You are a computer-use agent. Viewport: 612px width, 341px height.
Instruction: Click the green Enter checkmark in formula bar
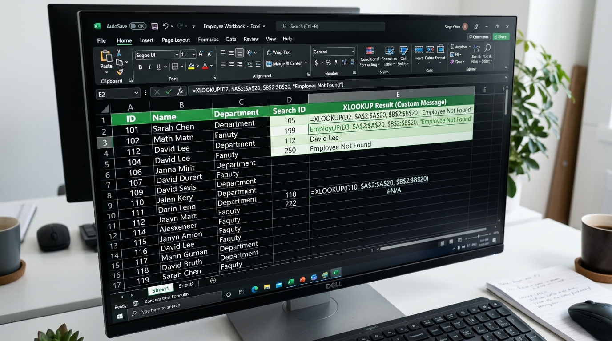pos(168,91)
